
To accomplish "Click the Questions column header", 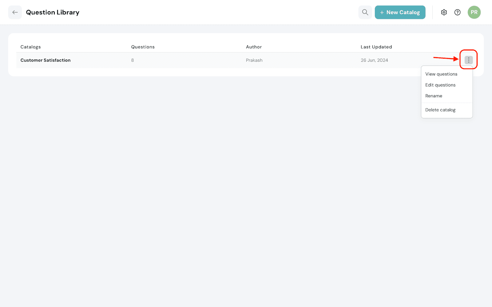I will [x=143, y=47].
